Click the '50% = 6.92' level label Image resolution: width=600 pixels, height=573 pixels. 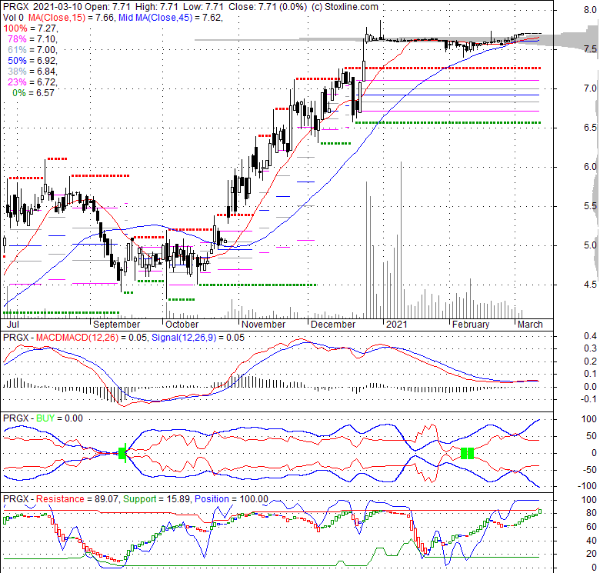(32, 61)
